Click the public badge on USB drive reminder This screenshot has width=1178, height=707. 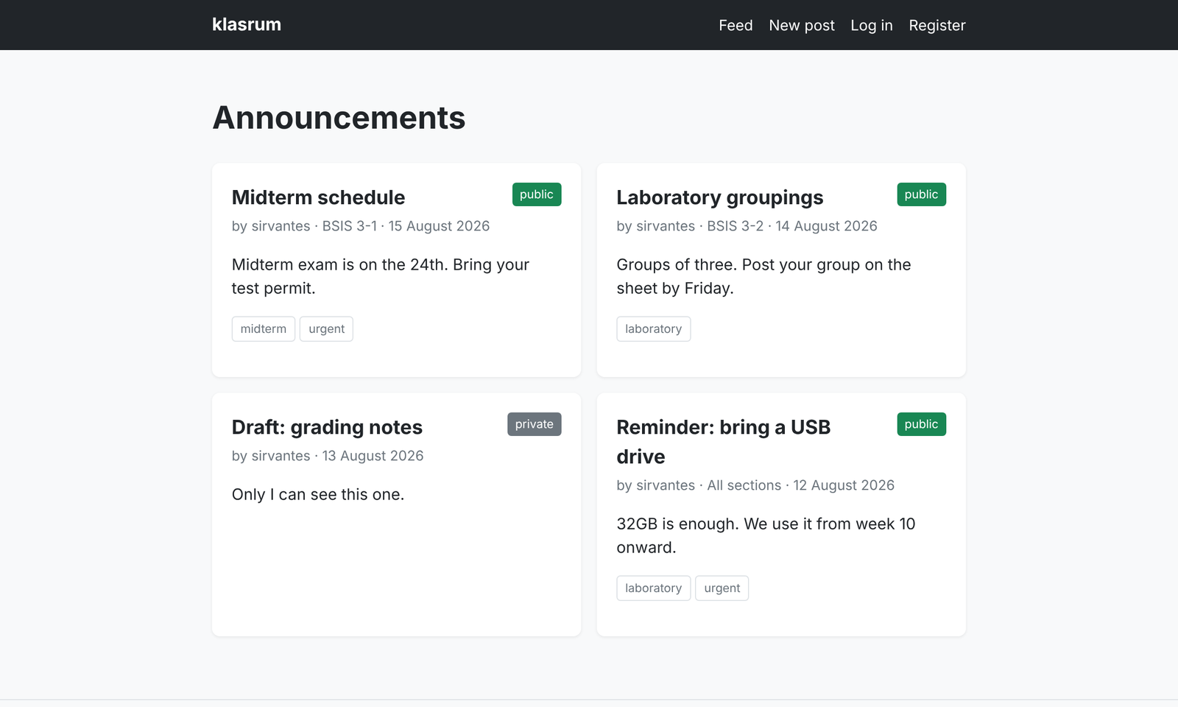pyautogui.click(x=922, y=424)
